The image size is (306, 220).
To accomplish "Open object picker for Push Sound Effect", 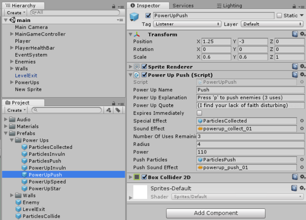I will [302, 167].
